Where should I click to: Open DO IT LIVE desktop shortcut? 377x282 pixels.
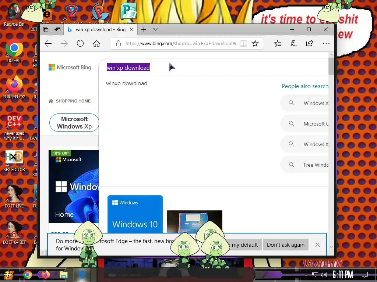[x=14, y=197]
